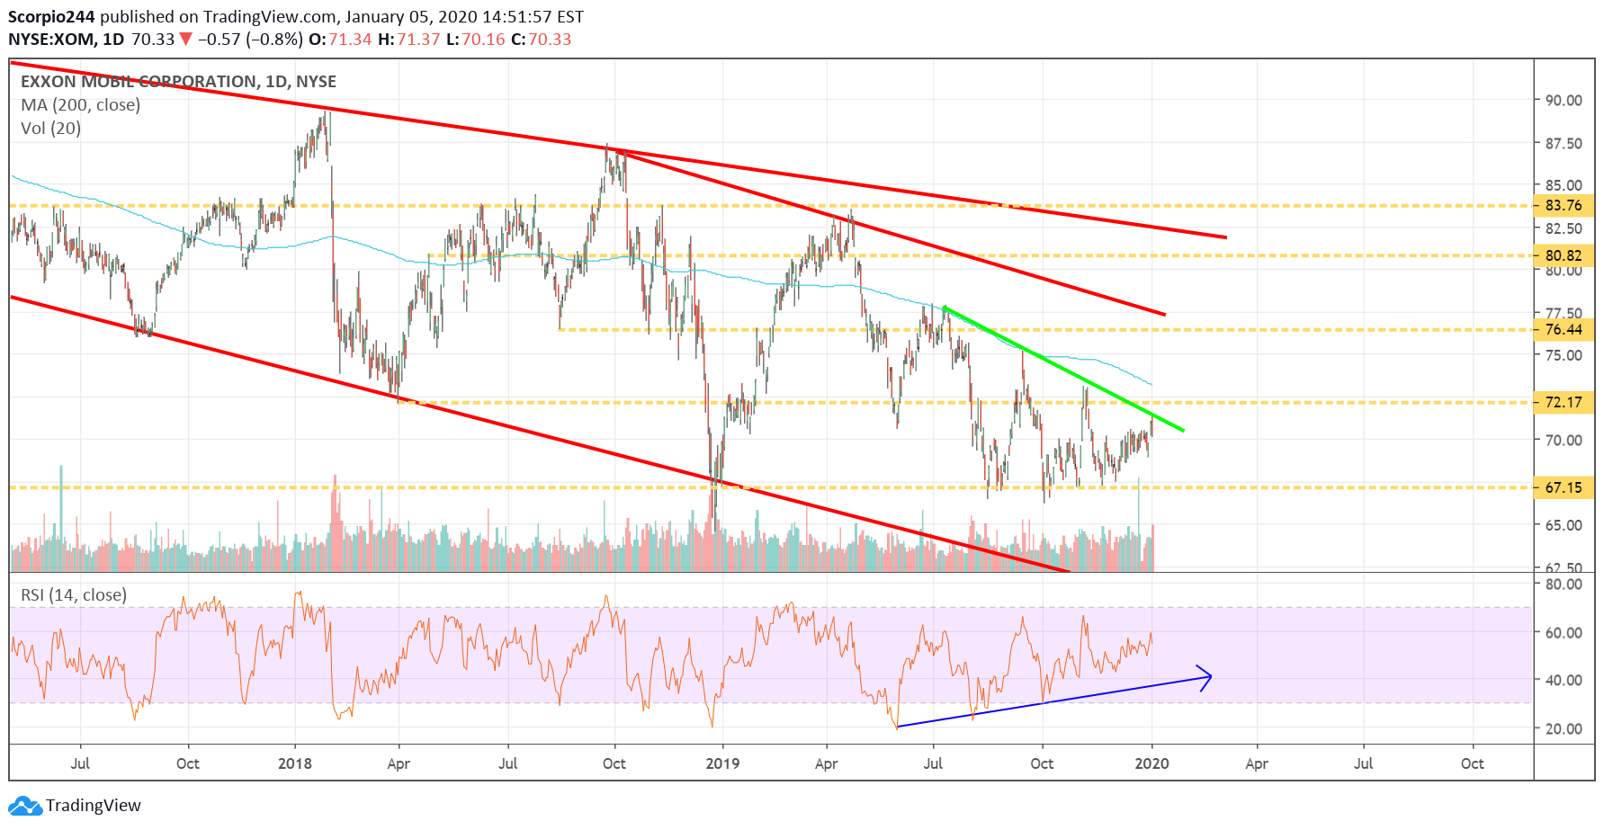Select the 72.17 price level label
Screen dimensions: 1604x830
point(1564,402)
